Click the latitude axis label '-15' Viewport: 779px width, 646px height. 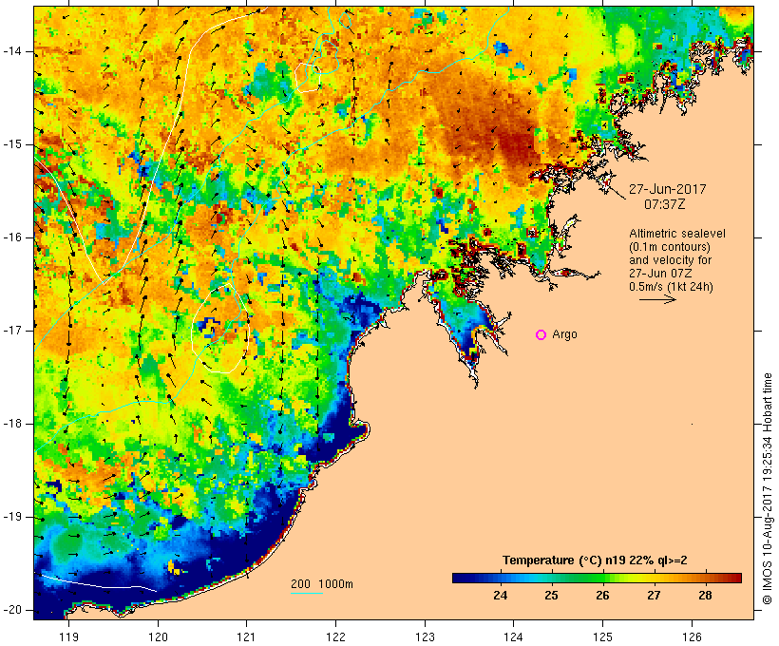[x=11, y=144]
